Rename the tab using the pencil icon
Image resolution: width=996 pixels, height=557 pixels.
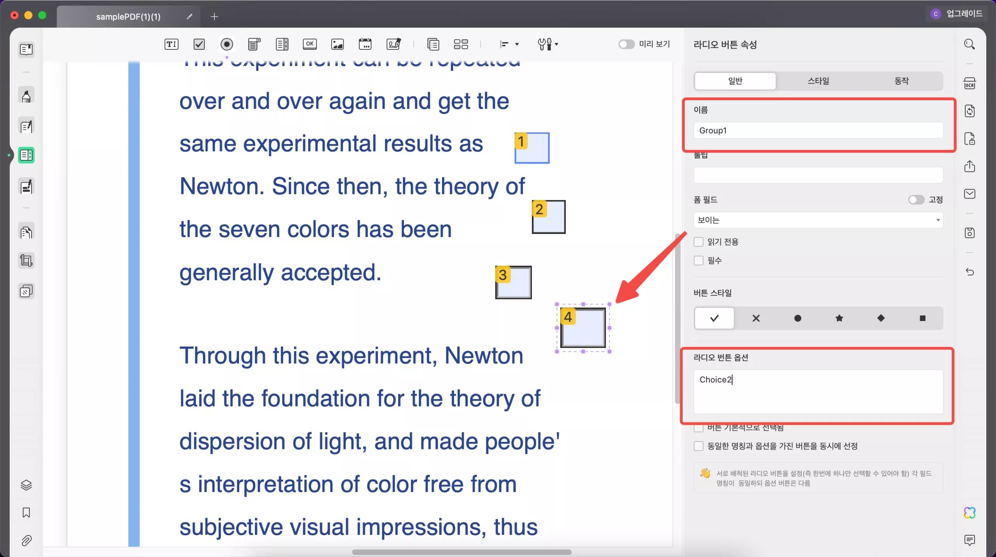[x=189, y=17]
